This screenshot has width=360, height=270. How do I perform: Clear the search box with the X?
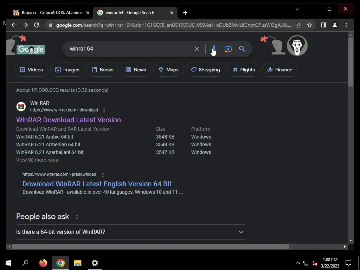coord(197,49)
